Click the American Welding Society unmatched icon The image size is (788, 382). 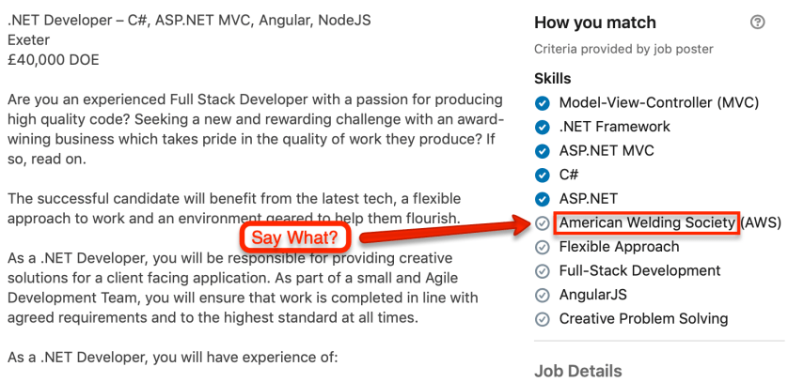pos(542,223)
